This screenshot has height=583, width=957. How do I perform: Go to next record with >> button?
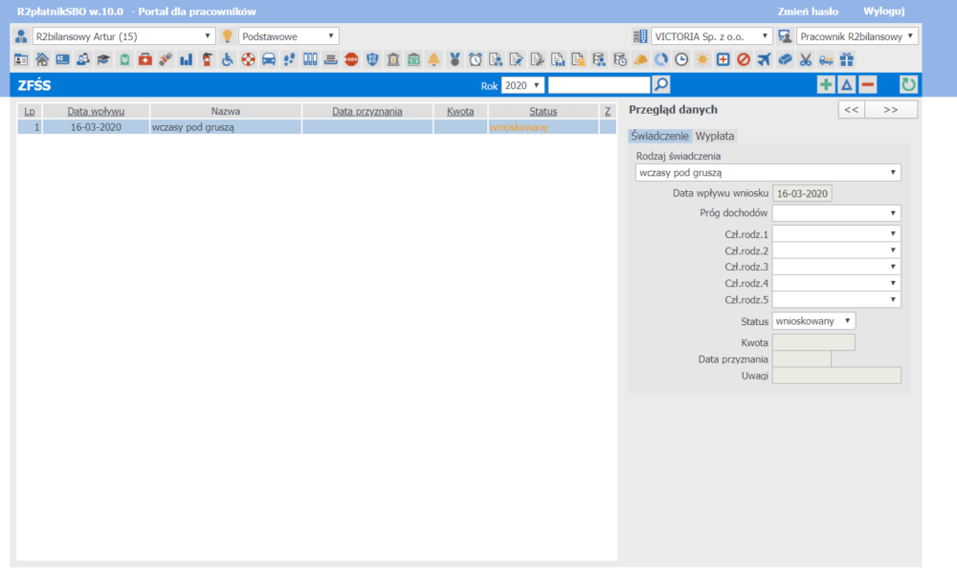coord(890,110)
